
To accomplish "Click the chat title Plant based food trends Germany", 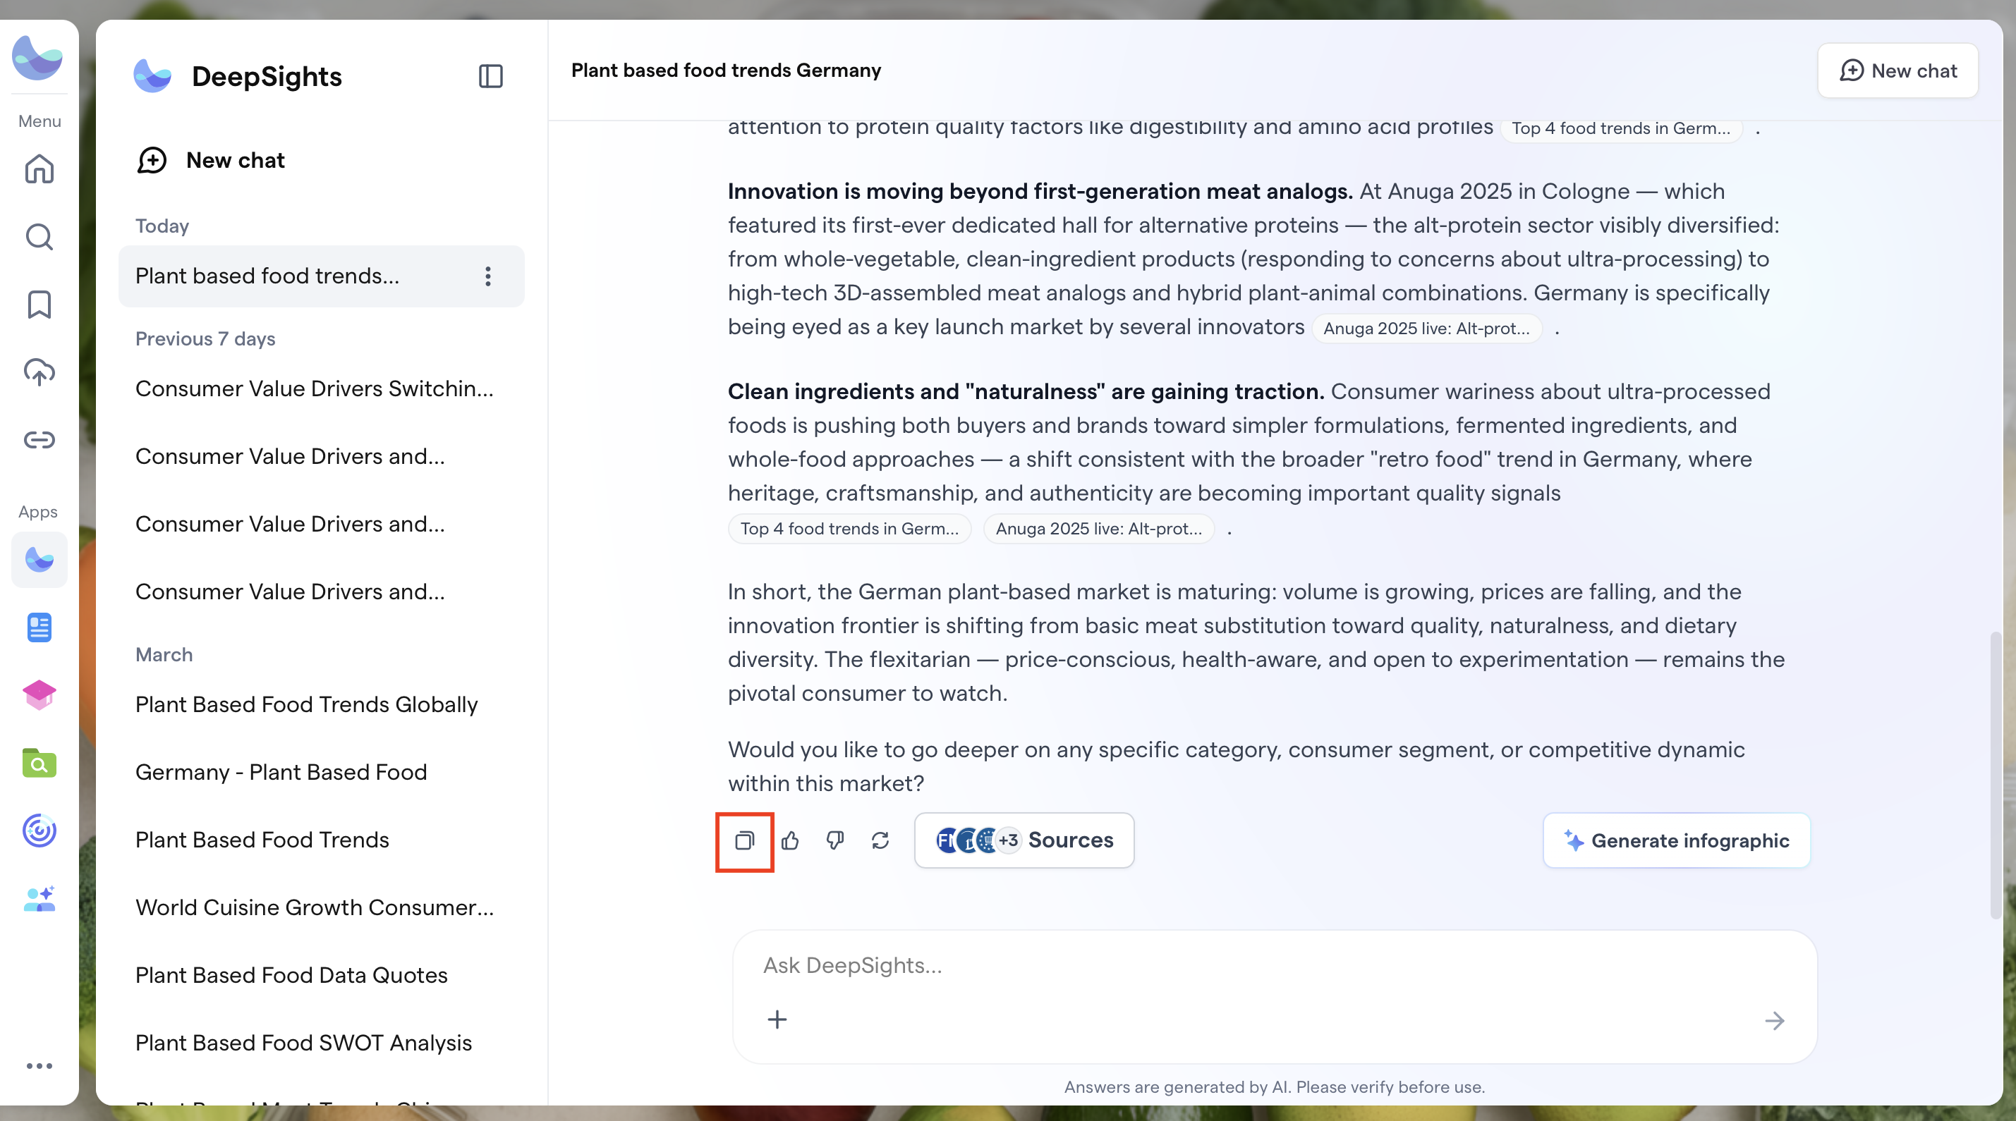I will 725,71.
